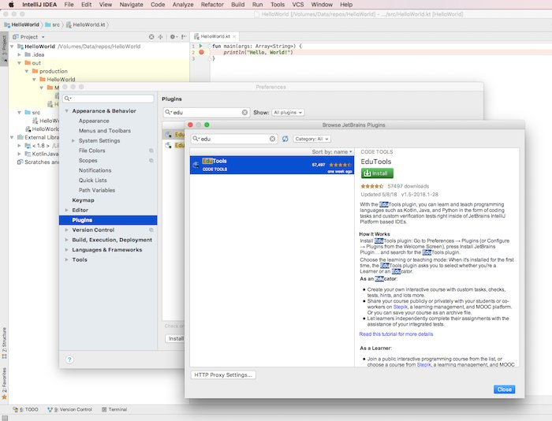The height and width of the screenshot is (421, 552).
Task: Collapse the production folder
Action: coord(27,71)
